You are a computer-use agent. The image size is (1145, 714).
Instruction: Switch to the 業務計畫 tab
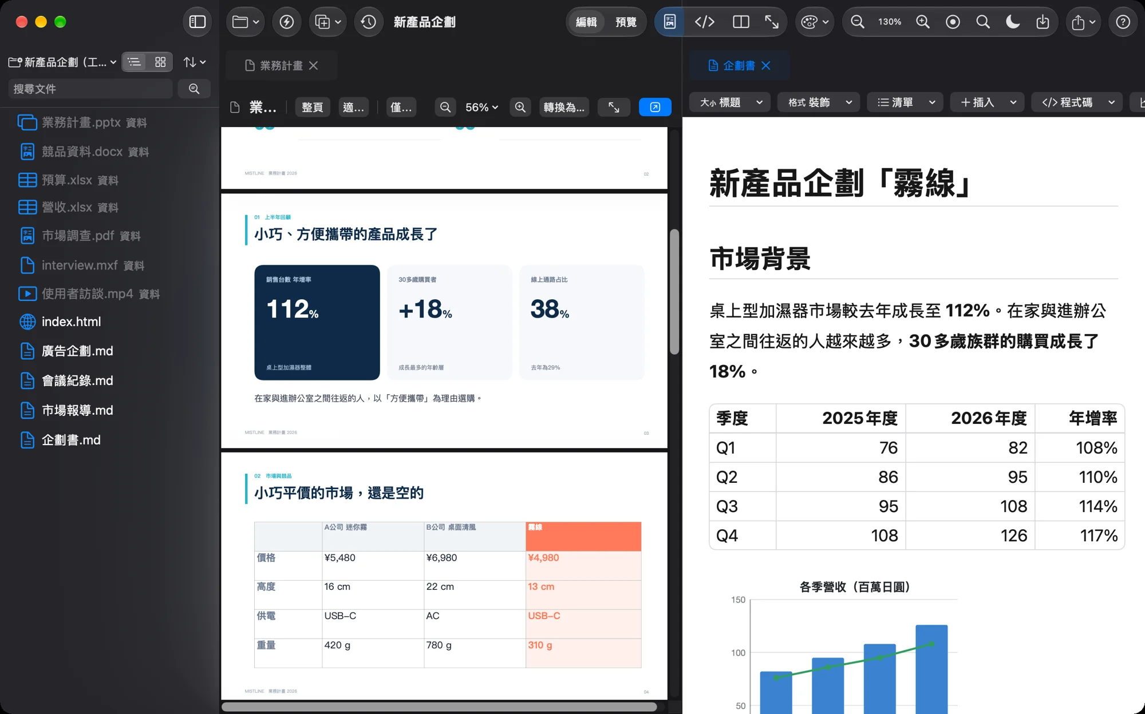pyautogui.click(x=281, y=65)
